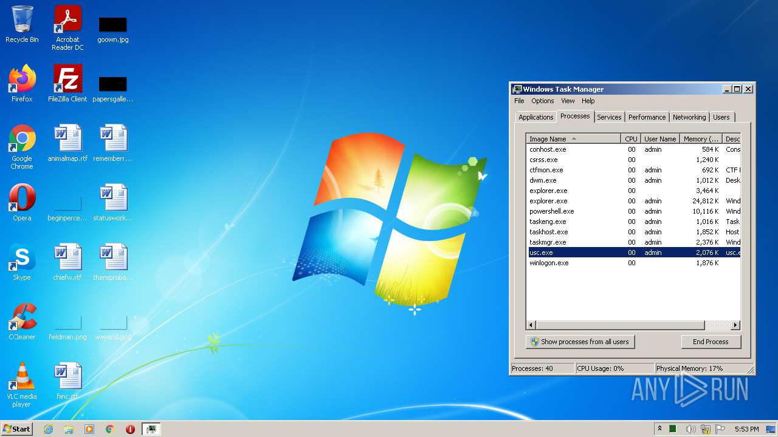Open the Start menu
Viewport: 778px width, 437px height.
(x=17, y=429)
